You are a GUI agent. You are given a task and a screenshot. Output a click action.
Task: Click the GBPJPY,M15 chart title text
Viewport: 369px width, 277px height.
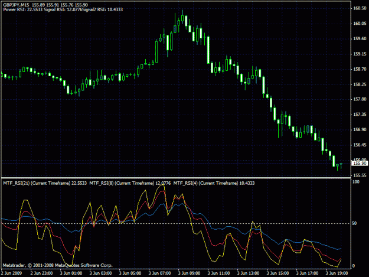pos(17,5)
